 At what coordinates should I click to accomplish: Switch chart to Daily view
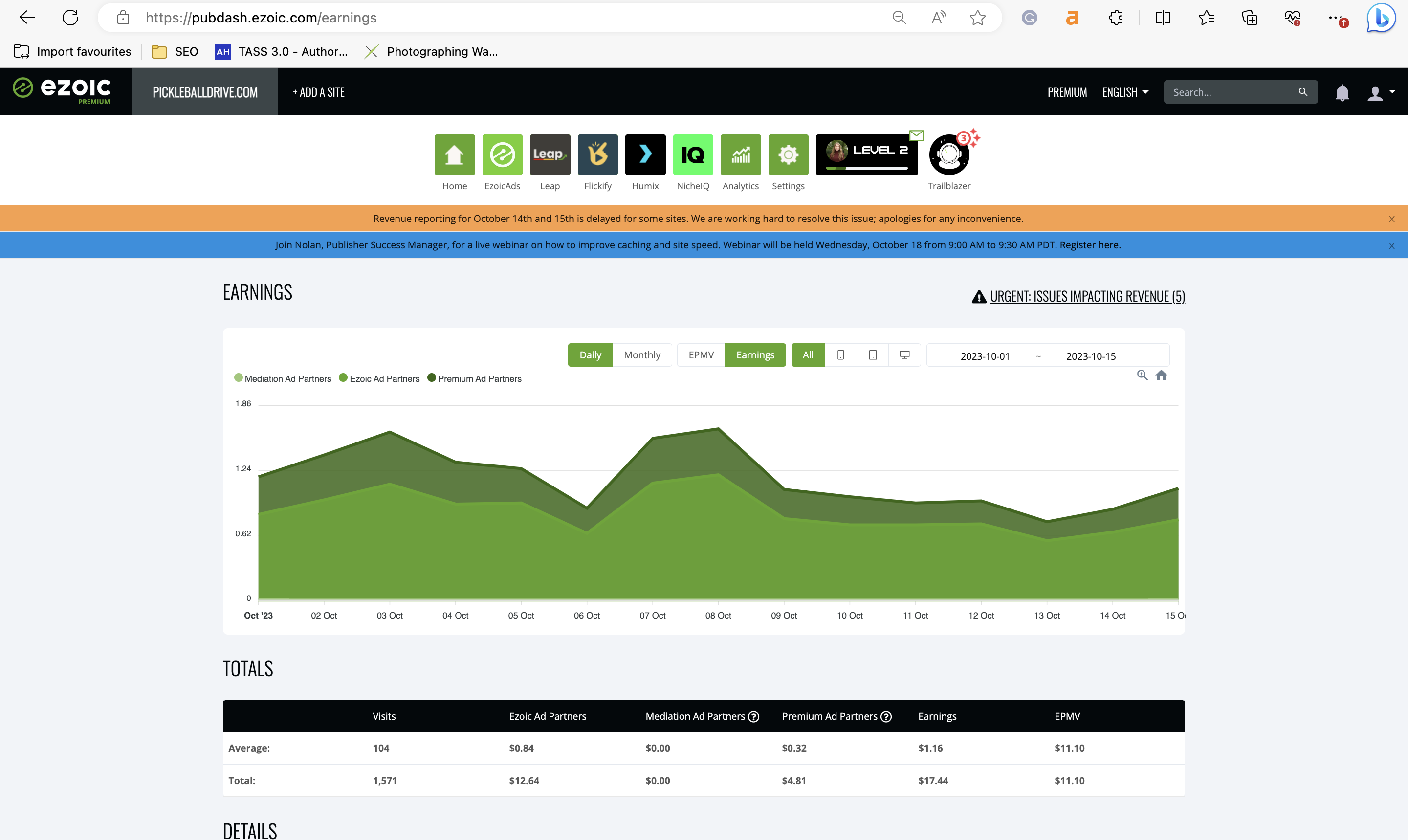tap(590, 355)
